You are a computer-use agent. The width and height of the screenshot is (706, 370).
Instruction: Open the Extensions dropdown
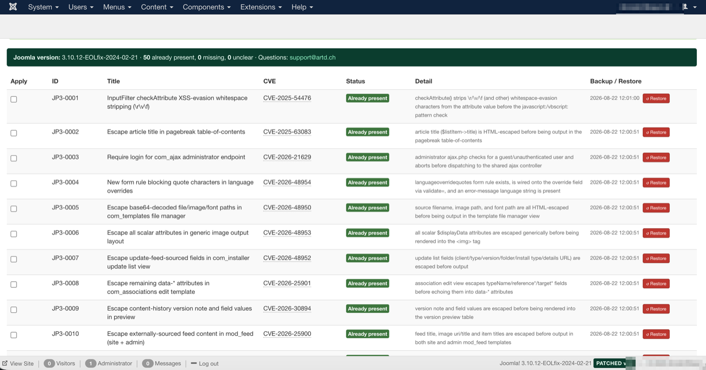[x=261, y=7]
